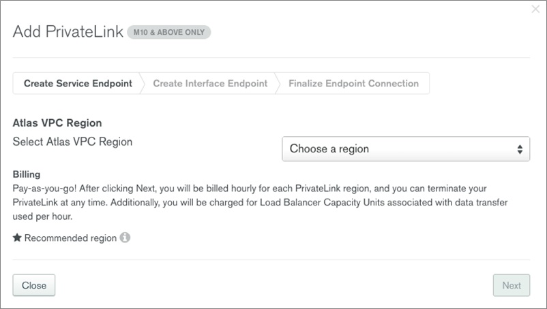Click the star icon for recommended region
This screenshot has height=309, width=547.
[17, 238]
